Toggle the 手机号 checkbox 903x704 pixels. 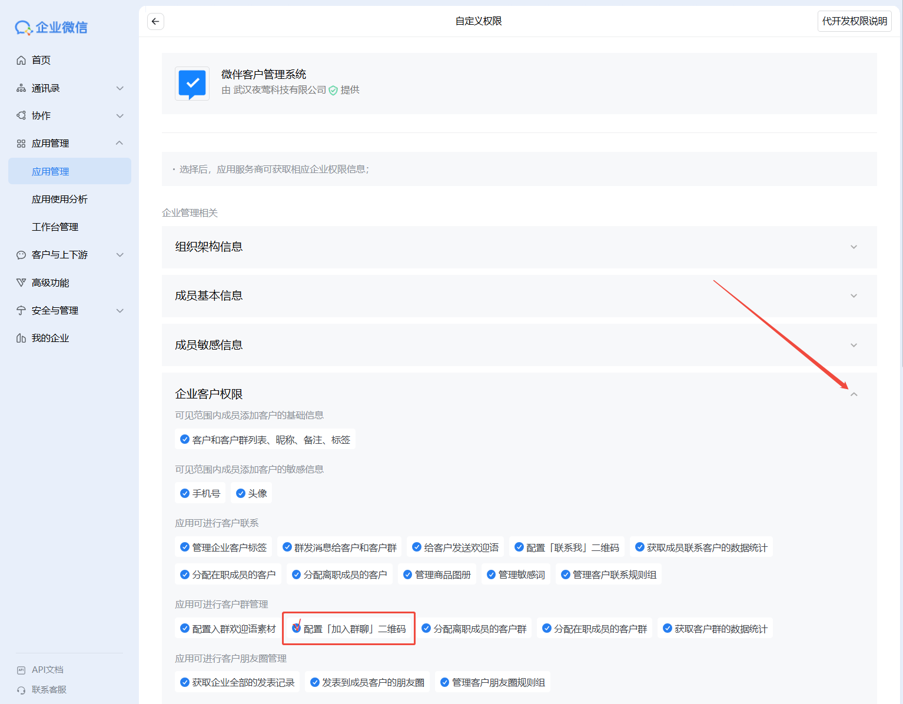[x=185, y=493]
